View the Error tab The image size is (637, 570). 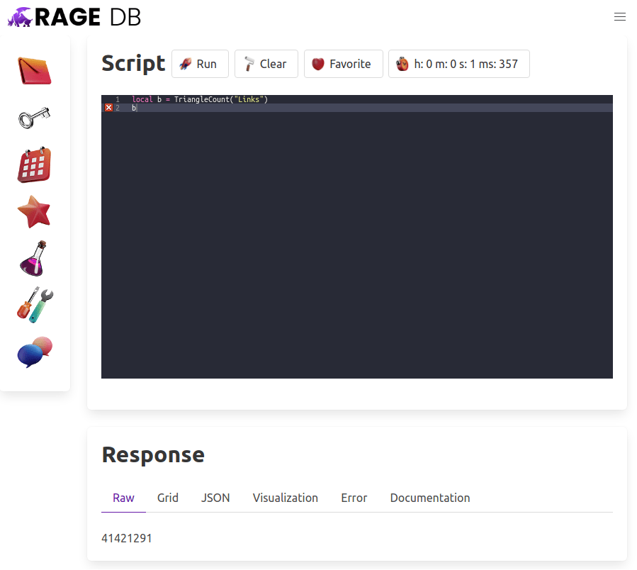[x=354, y=498]
